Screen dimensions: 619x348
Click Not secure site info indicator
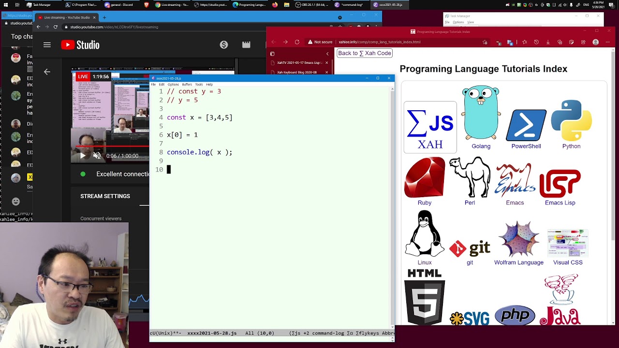pos(320,42)
